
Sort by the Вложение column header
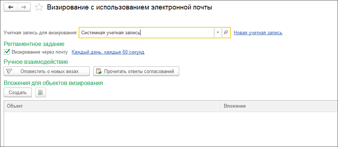(x=278, y=106)
